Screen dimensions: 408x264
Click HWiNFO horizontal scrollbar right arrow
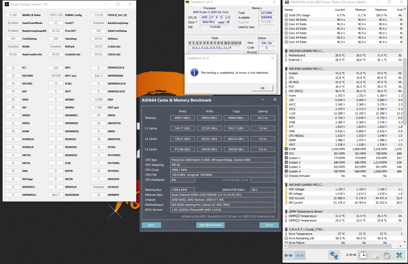click(x=400, y=246)
